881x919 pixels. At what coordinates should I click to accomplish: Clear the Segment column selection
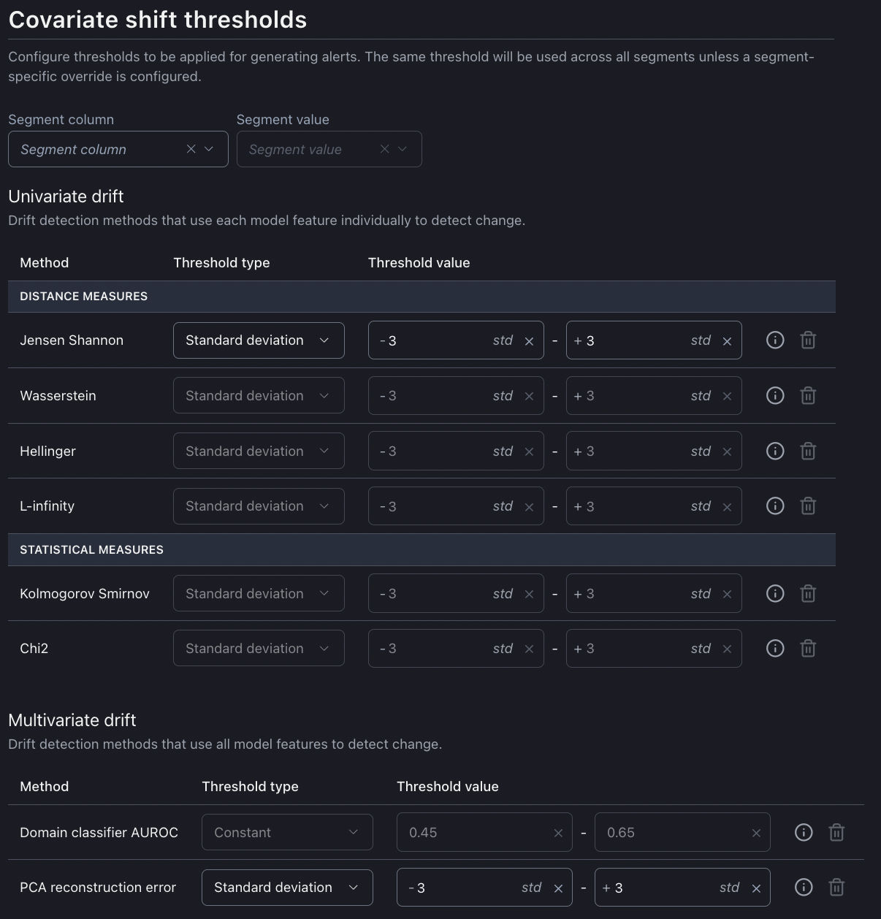click(191, 149)
